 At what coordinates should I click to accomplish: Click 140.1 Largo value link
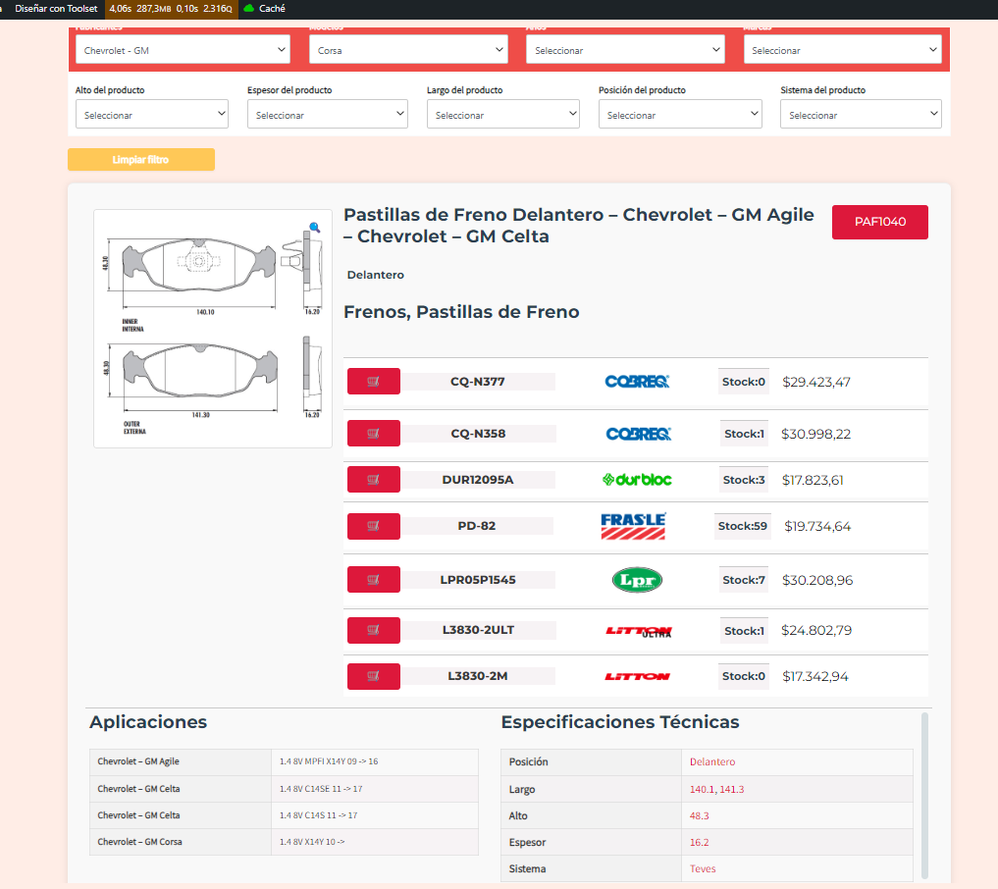pos(702,789)
